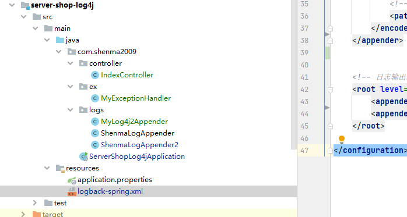
Task: Expand the test folder
Action: pos(35,203)
